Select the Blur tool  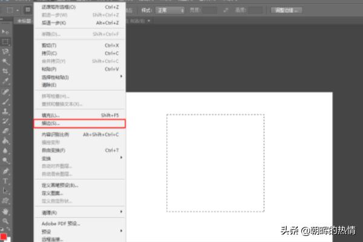(x=5, y=151)
